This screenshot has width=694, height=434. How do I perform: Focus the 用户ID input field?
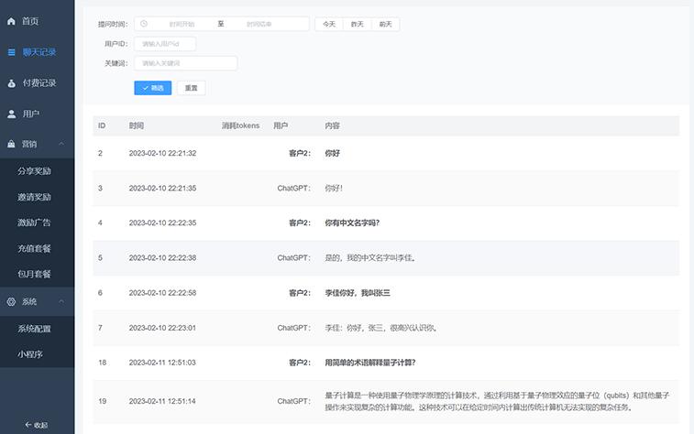[x=165, y=44]
